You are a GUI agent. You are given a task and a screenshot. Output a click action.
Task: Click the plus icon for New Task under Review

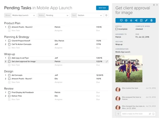click(9, 99)
